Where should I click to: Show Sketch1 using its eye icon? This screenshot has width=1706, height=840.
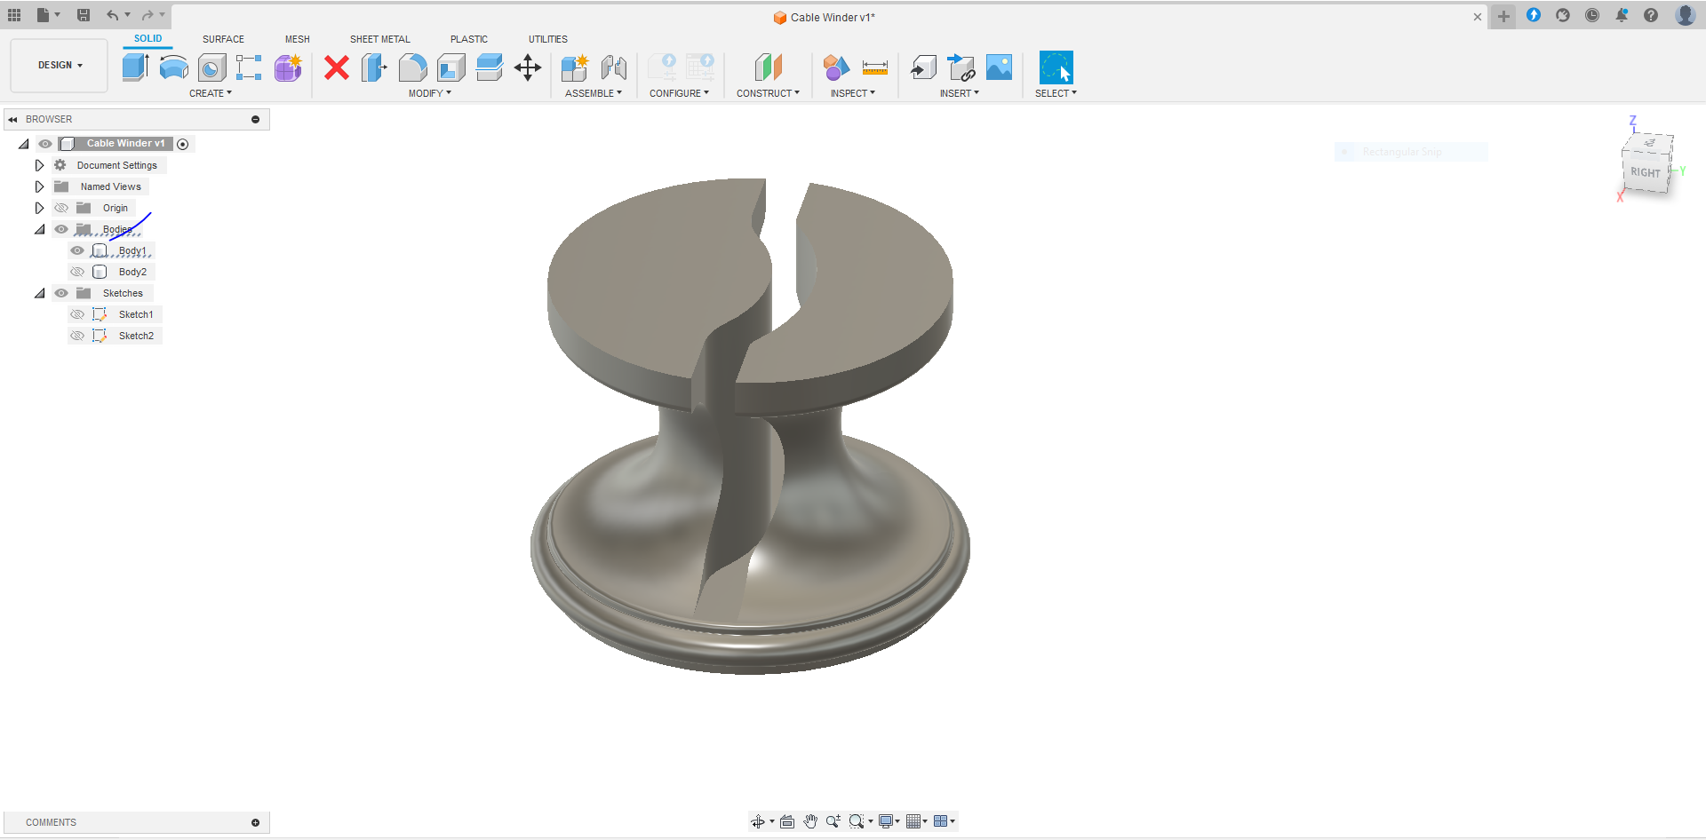pos(77,314)
